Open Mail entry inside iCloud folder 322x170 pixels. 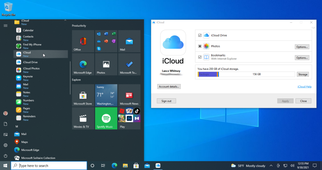(x=41, y=86)
